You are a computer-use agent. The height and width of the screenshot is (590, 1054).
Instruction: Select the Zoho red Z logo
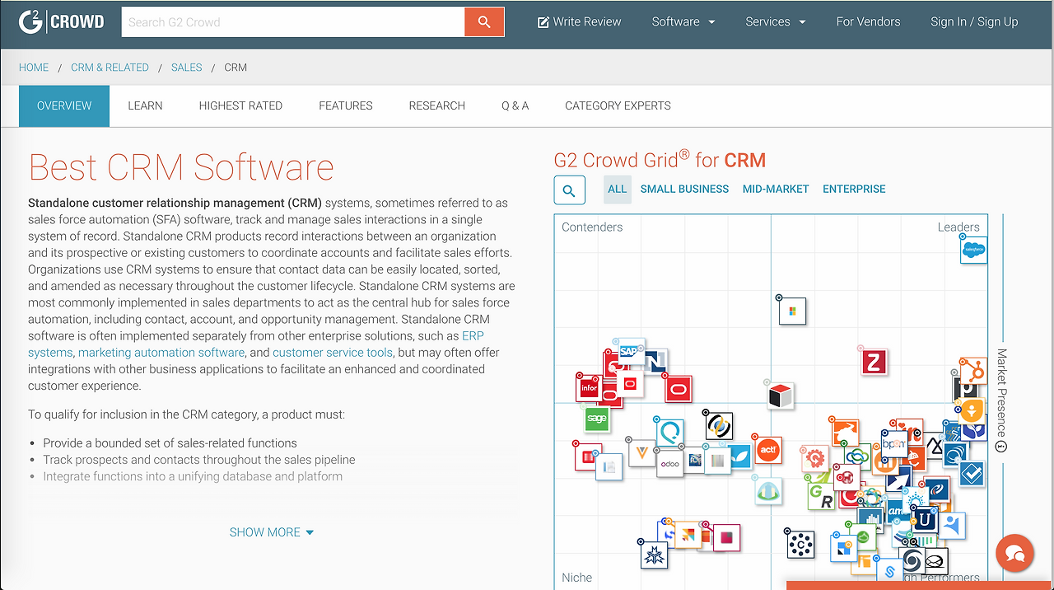pyautogui.click(x=874, y=362)
